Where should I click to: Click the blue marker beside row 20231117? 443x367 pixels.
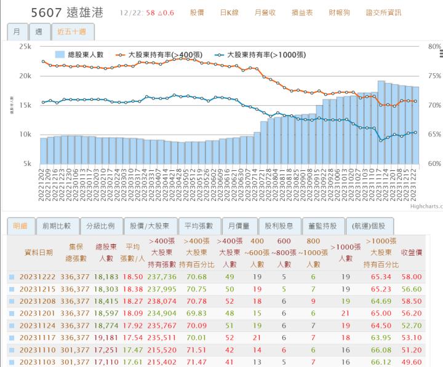pyautogui.click(x=12, y=337)
